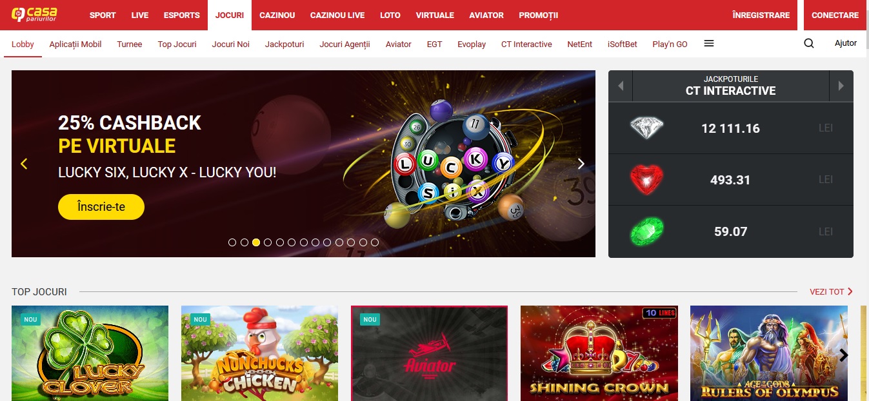Viewport: 869px width, 401px height.
Task: Switch to the Jackpoturi tab
Action: pos(285,44)
